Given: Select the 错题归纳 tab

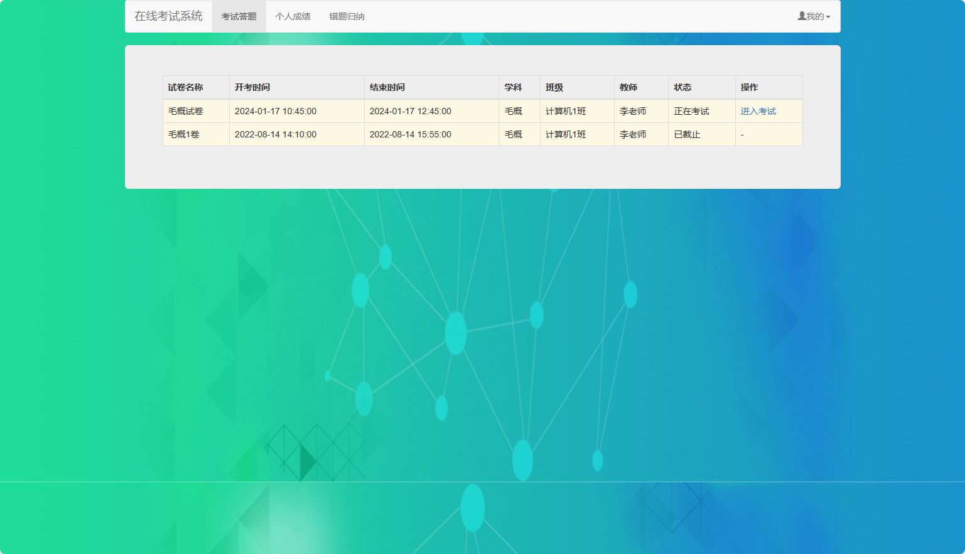Looking at the screenshot, I should pyautogui.click(x=346, y=16).
